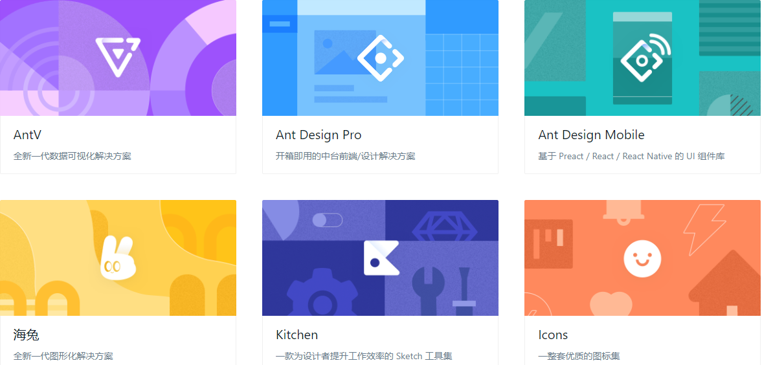
Task: Click the heart shape in the Icons banner
Action: point(611,304)
